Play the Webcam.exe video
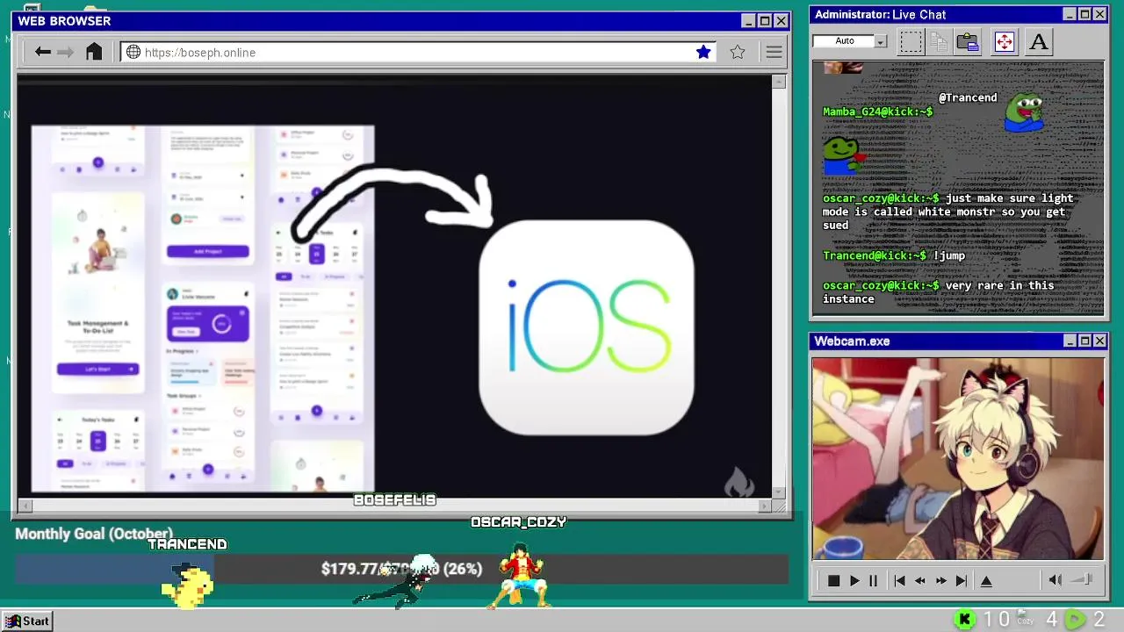Viewport: 1124px width, 632px height. pyautogui.click(x=854, y=581)
